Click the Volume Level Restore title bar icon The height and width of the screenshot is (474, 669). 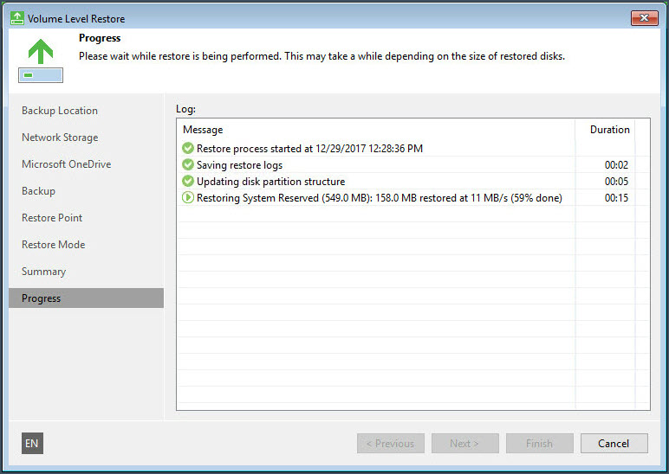point(17,18)
